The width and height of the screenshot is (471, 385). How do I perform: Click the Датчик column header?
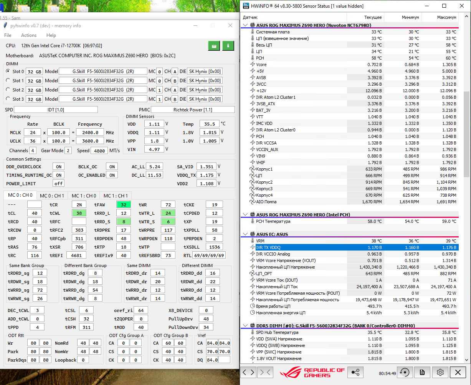coord(294,17)
